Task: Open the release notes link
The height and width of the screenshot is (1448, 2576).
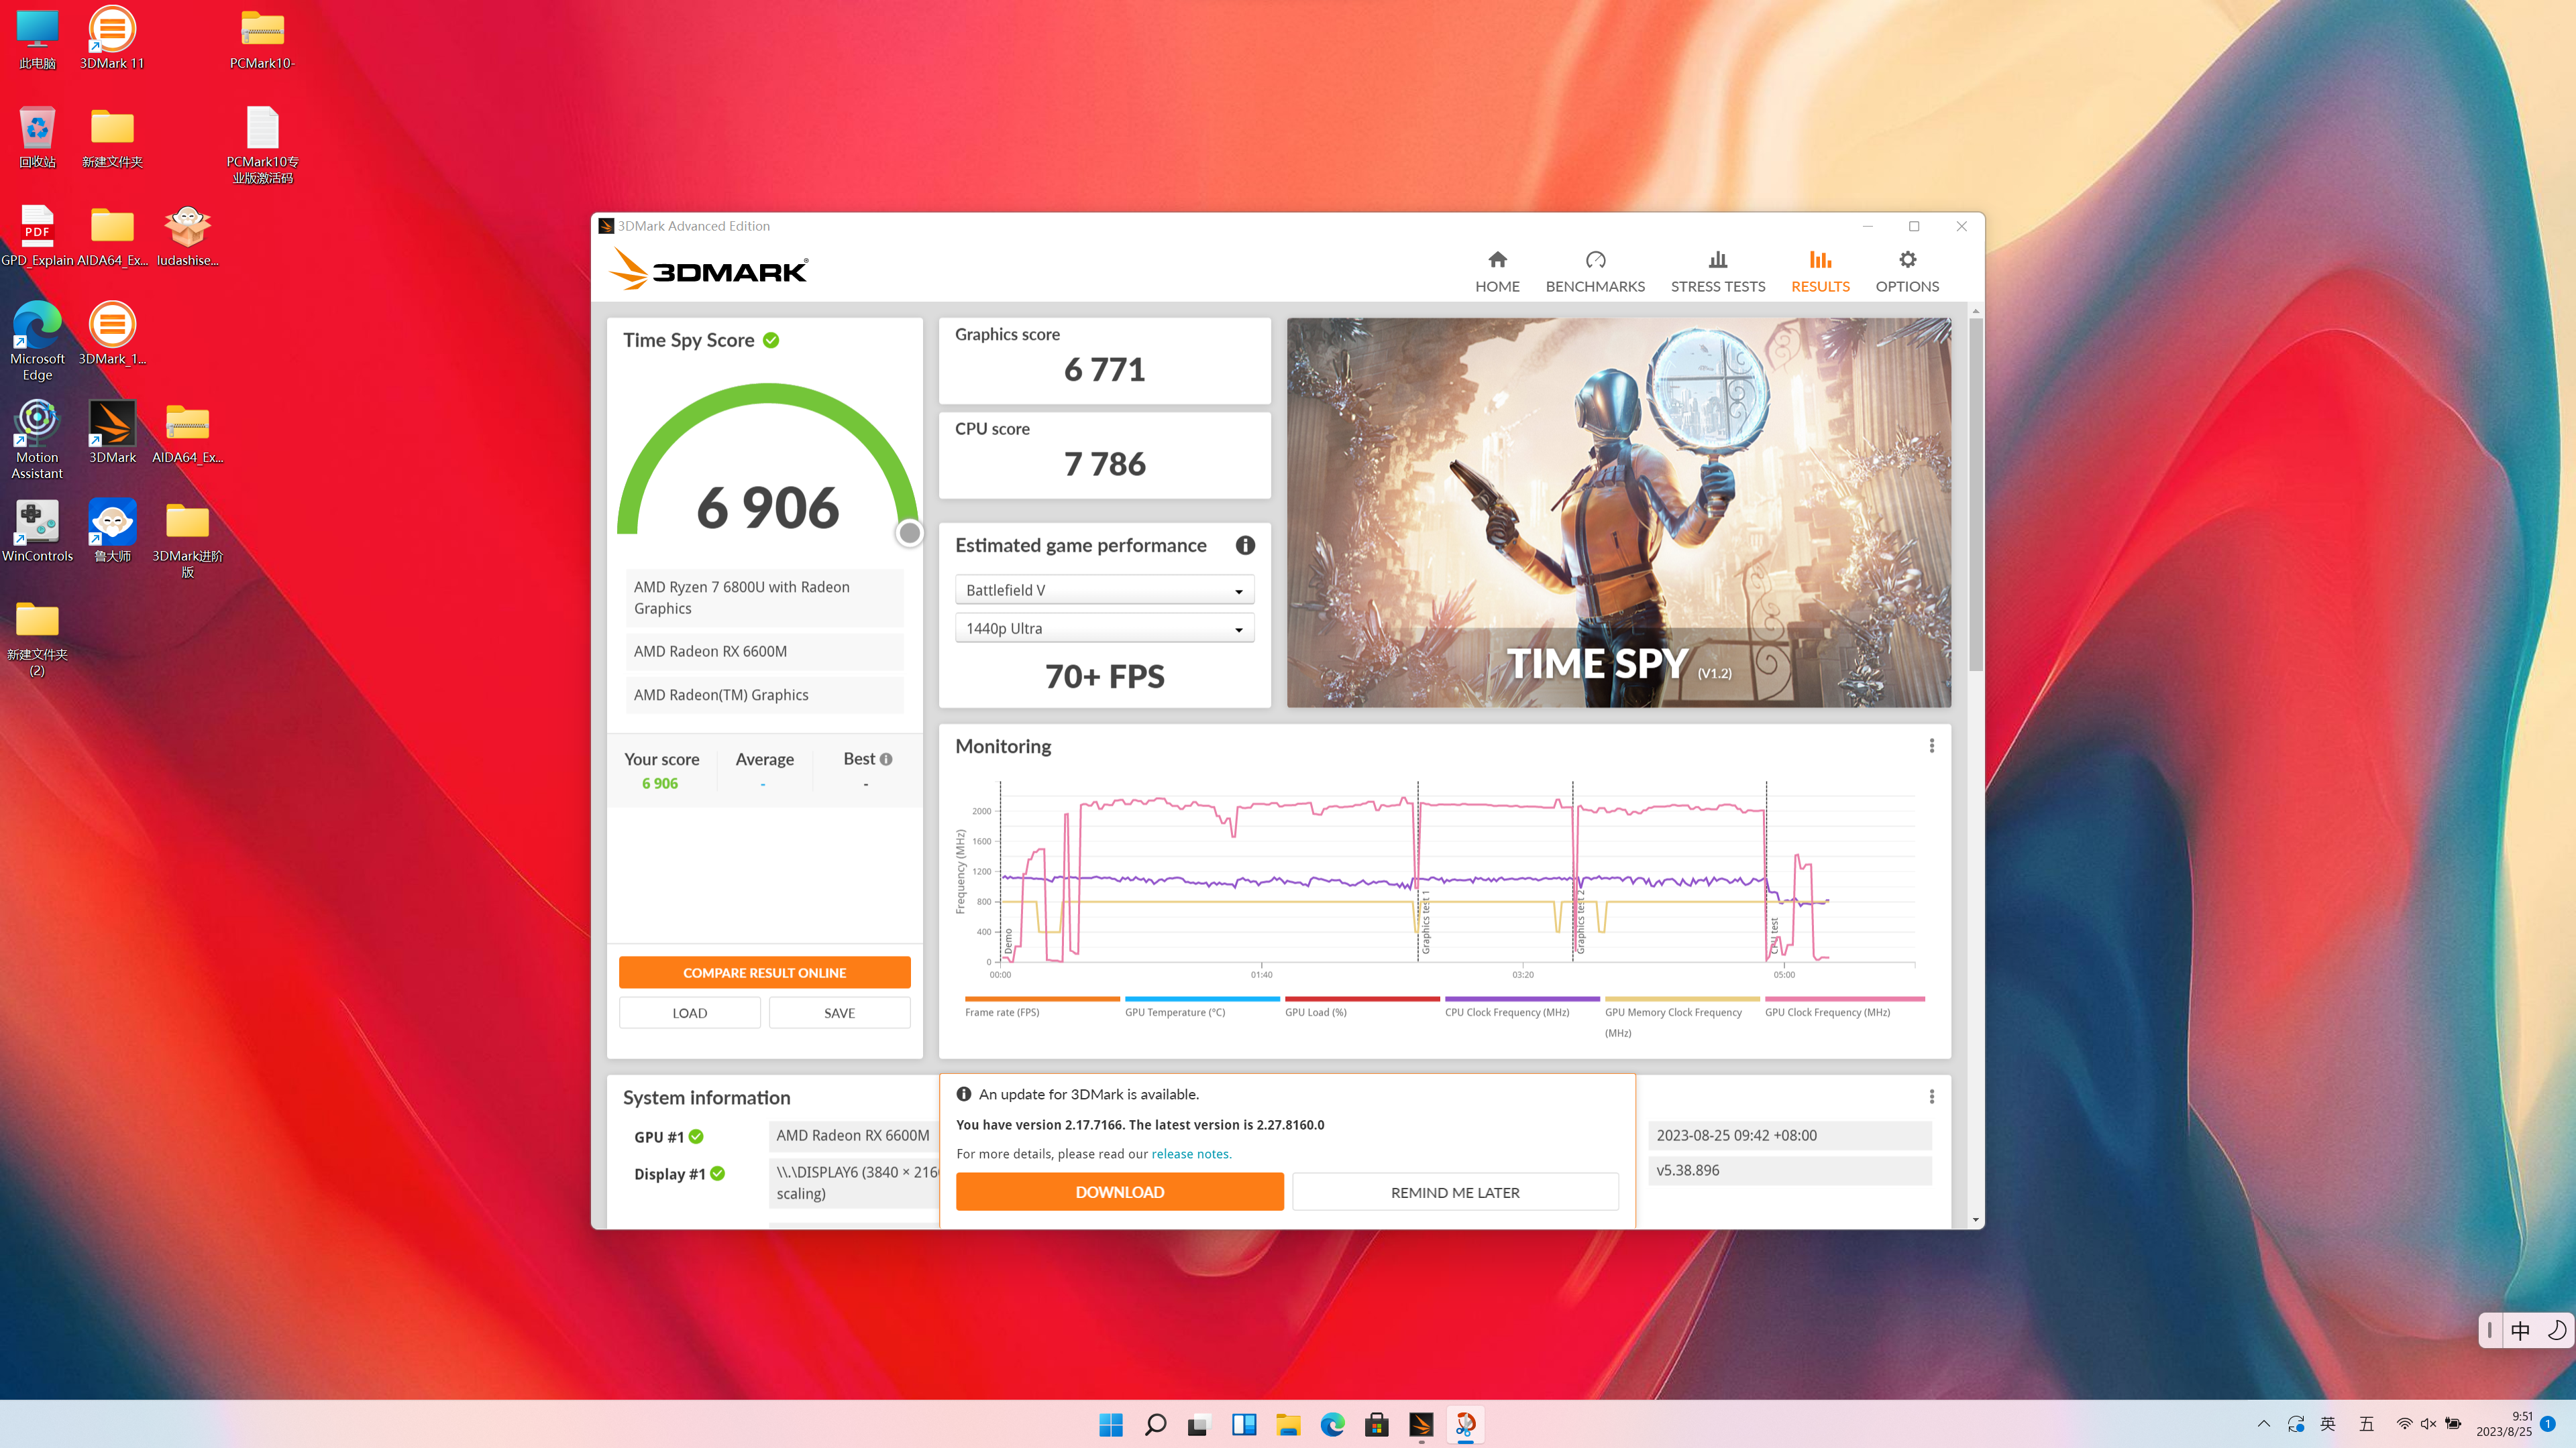Action: [x=1190, y=1153]
